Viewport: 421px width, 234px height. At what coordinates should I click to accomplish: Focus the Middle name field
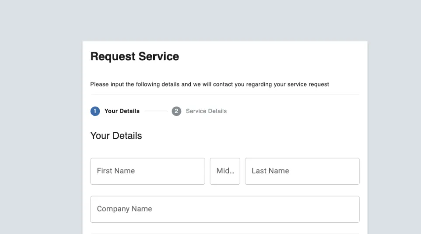[225, 171]
